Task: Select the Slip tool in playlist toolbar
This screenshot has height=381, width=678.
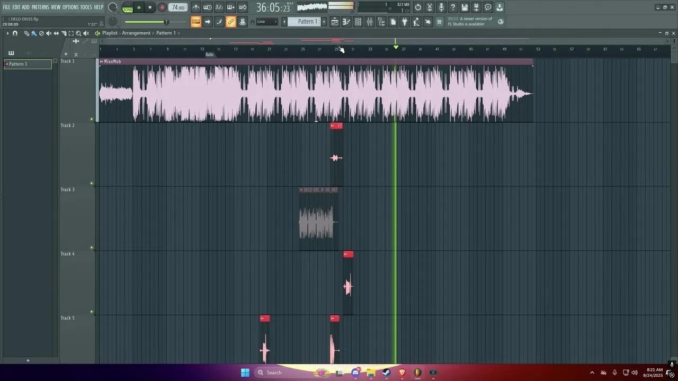Action: [x=56, y=33]
